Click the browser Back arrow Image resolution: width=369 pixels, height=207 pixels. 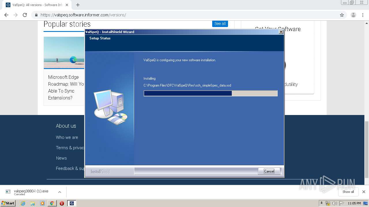pyautogui.click(x=6, y=15)
